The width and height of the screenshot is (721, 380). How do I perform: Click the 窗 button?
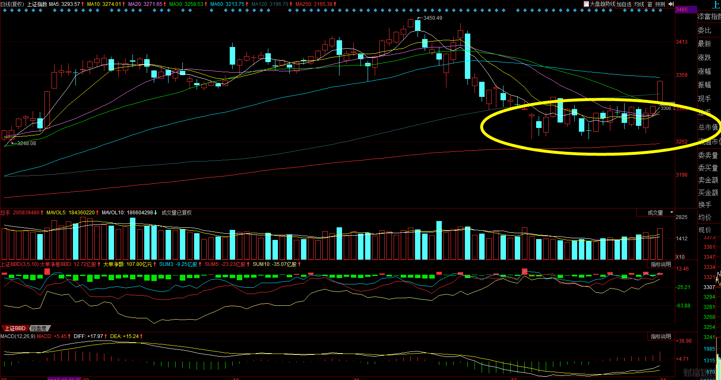[650, 4]
